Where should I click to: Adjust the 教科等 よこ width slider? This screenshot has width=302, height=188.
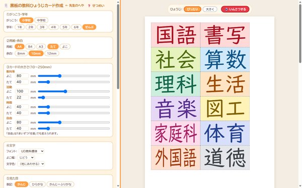[74, 76]
